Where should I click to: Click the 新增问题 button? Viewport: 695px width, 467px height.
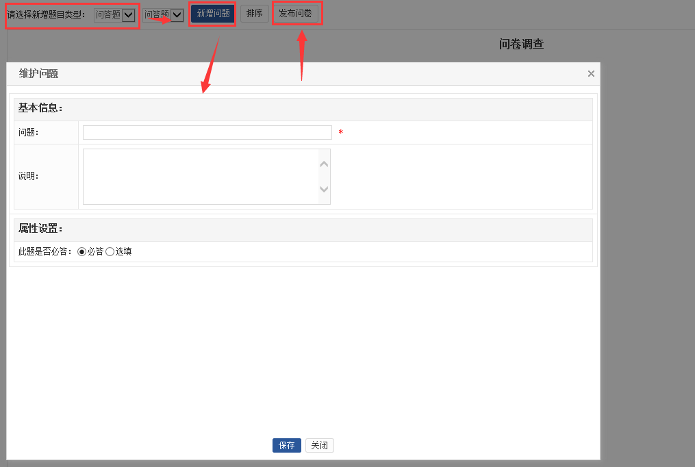213,14
